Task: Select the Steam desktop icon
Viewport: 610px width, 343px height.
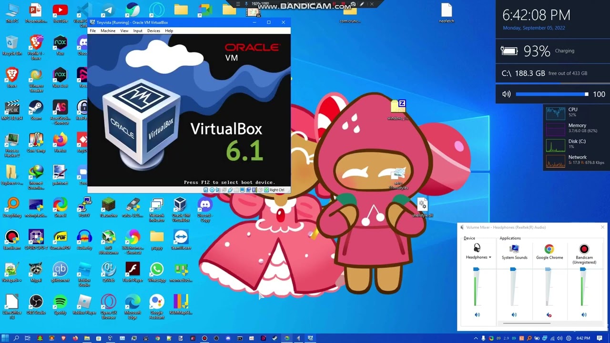Action: coord(36,110)
